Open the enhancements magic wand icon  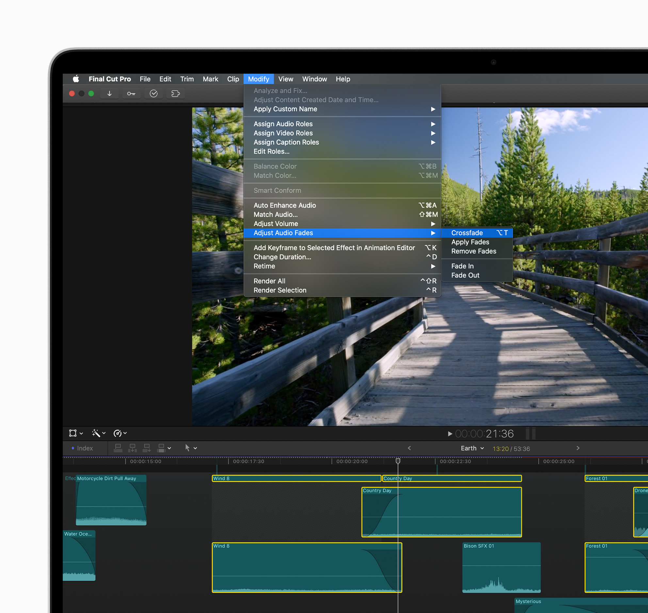96,433
